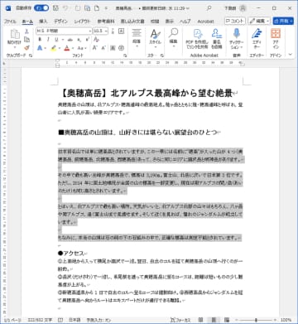
Task: Click the Text Effects blue A icon
Action: (40, 48)
